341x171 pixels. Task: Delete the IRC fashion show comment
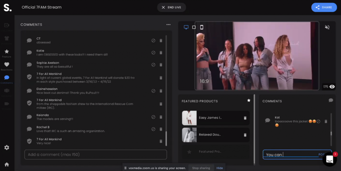point(161,104)
